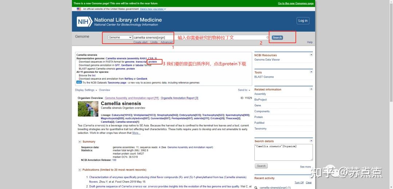Expand description with the More... link

(x=136, y=133)
